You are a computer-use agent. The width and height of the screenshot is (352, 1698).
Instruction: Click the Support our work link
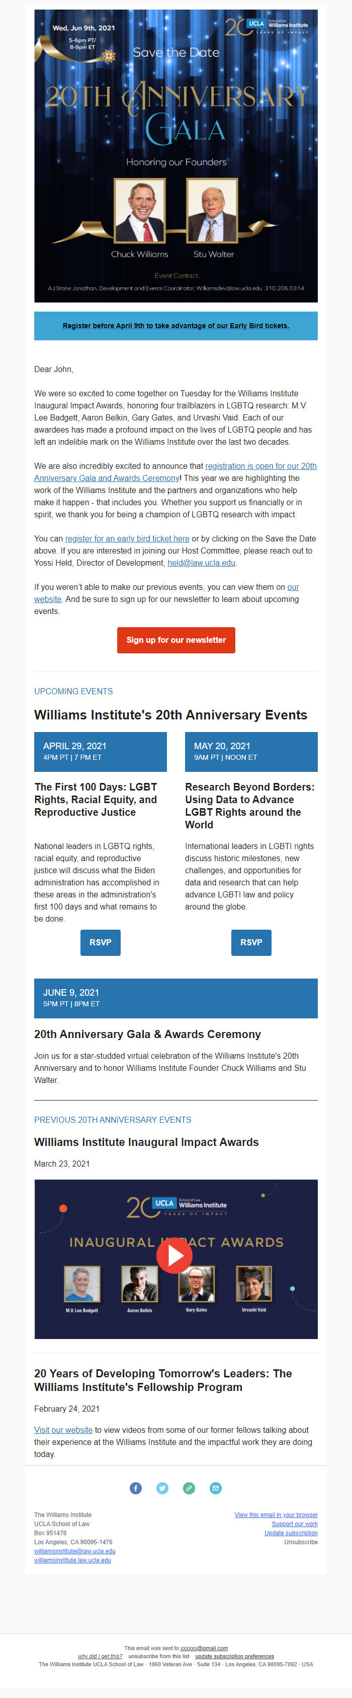click(x=296, y=1524)
